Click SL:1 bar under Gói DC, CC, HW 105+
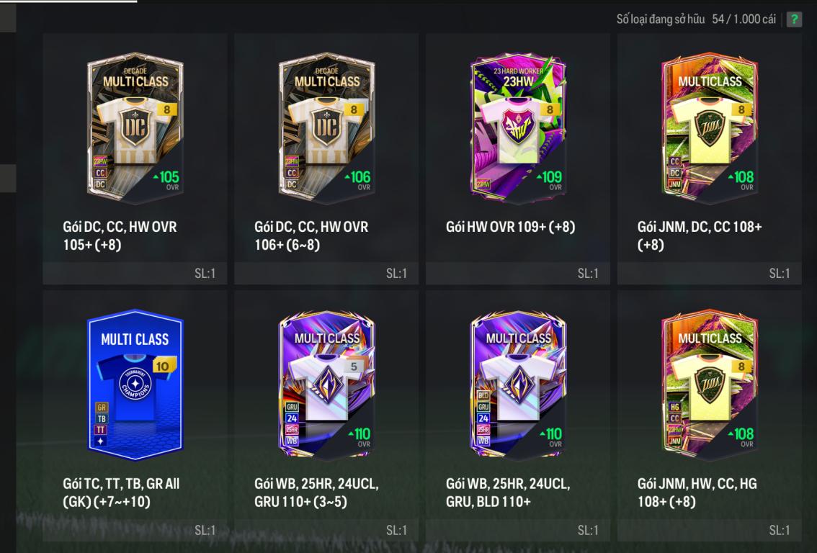817x553 pixels. (x=135, y=274)
